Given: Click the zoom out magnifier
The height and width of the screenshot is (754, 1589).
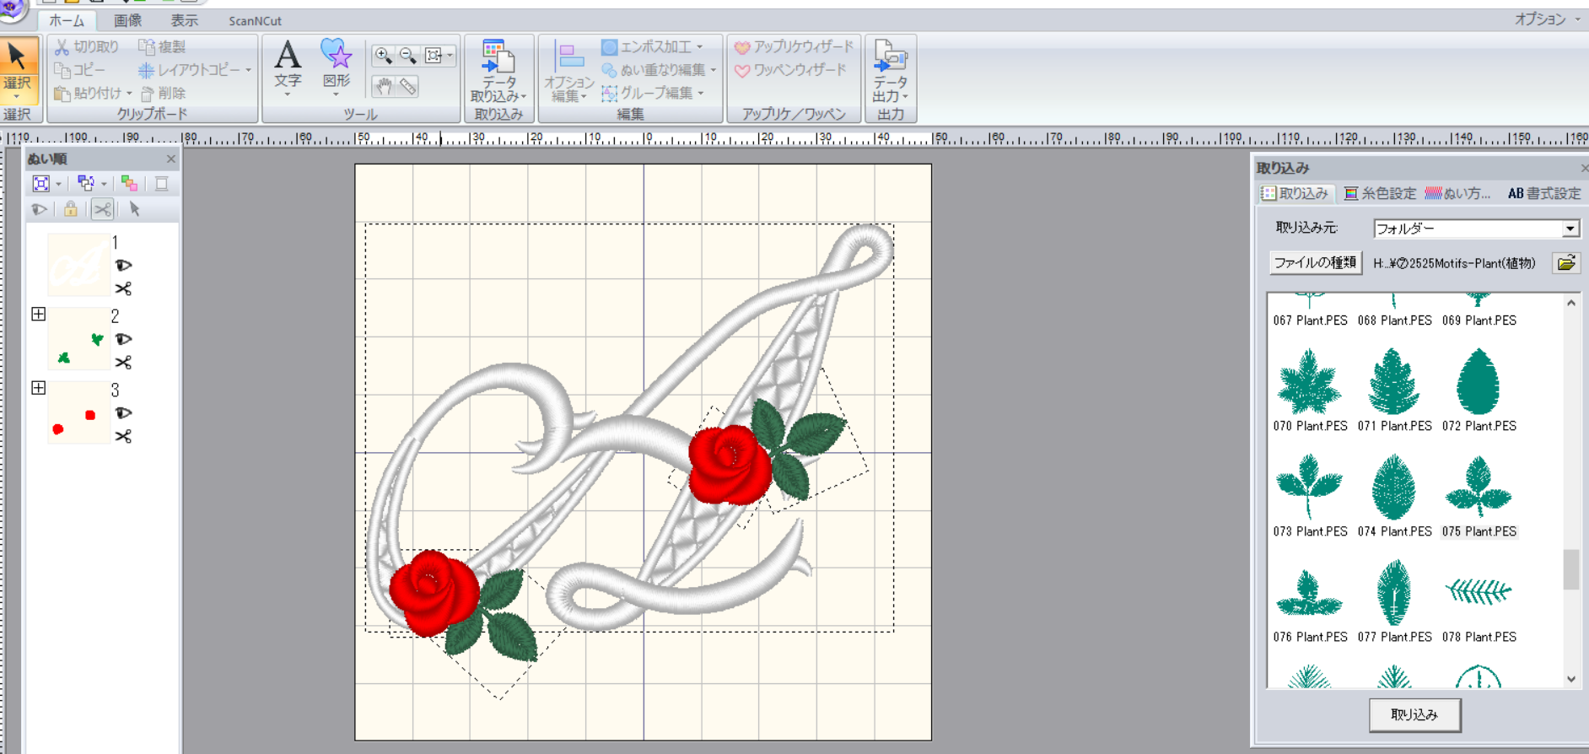Looking at the screenshot, I should (408, 56).
